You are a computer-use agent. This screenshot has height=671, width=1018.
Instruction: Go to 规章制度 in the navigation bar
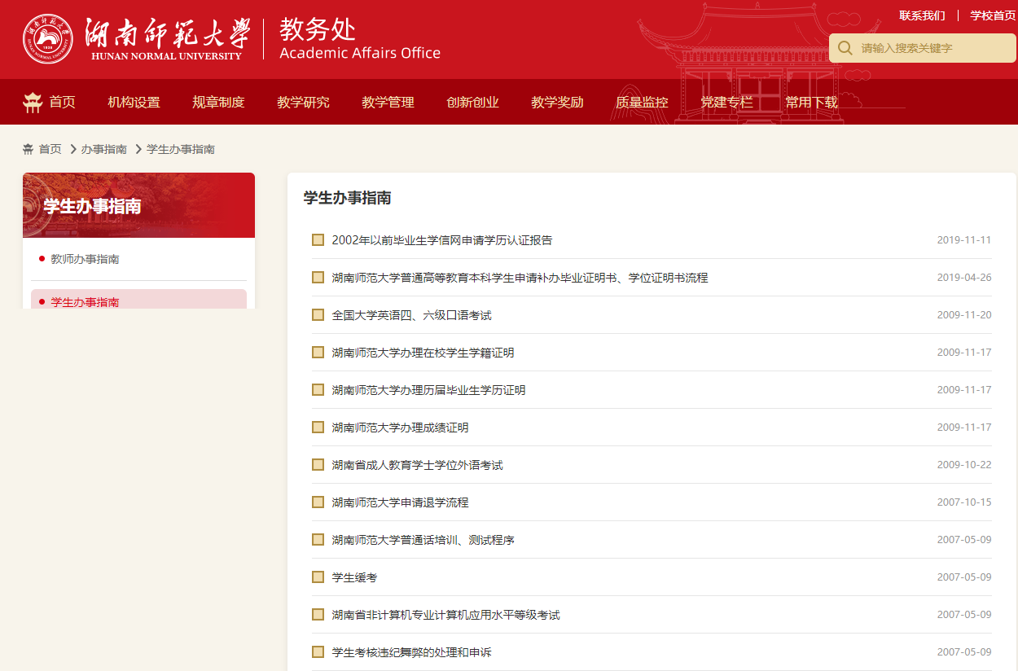[x=218, y=102]
